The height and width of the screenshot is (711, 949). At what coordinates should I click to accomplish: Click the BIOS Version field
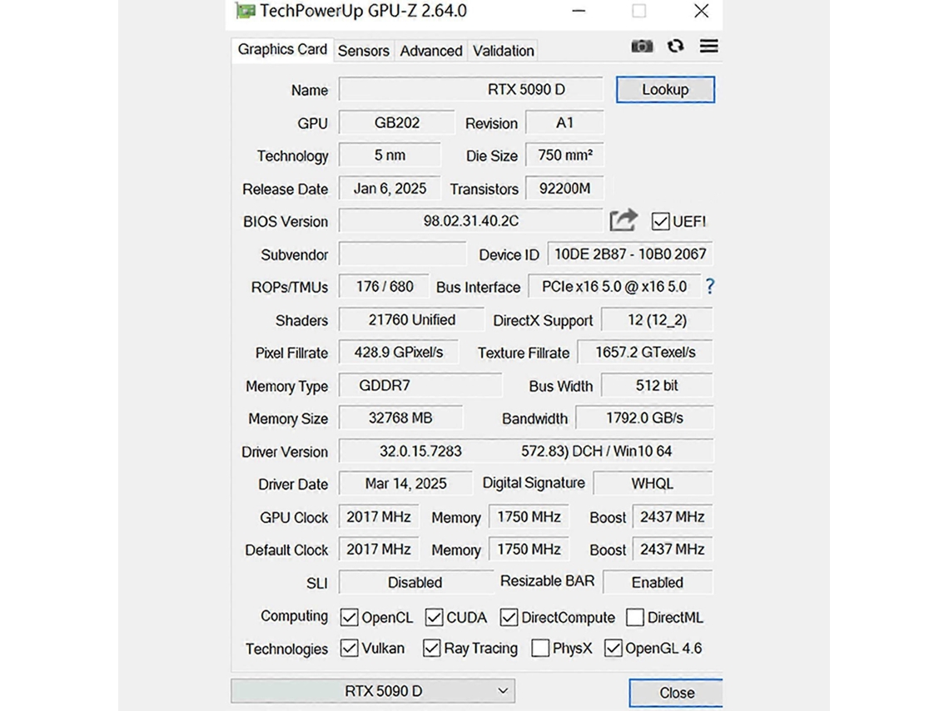470,221
